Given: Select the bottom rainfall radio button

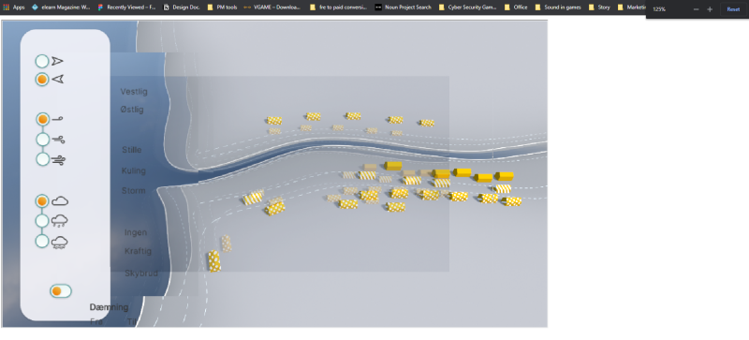Looking at the screenshot, I should 42,242.
